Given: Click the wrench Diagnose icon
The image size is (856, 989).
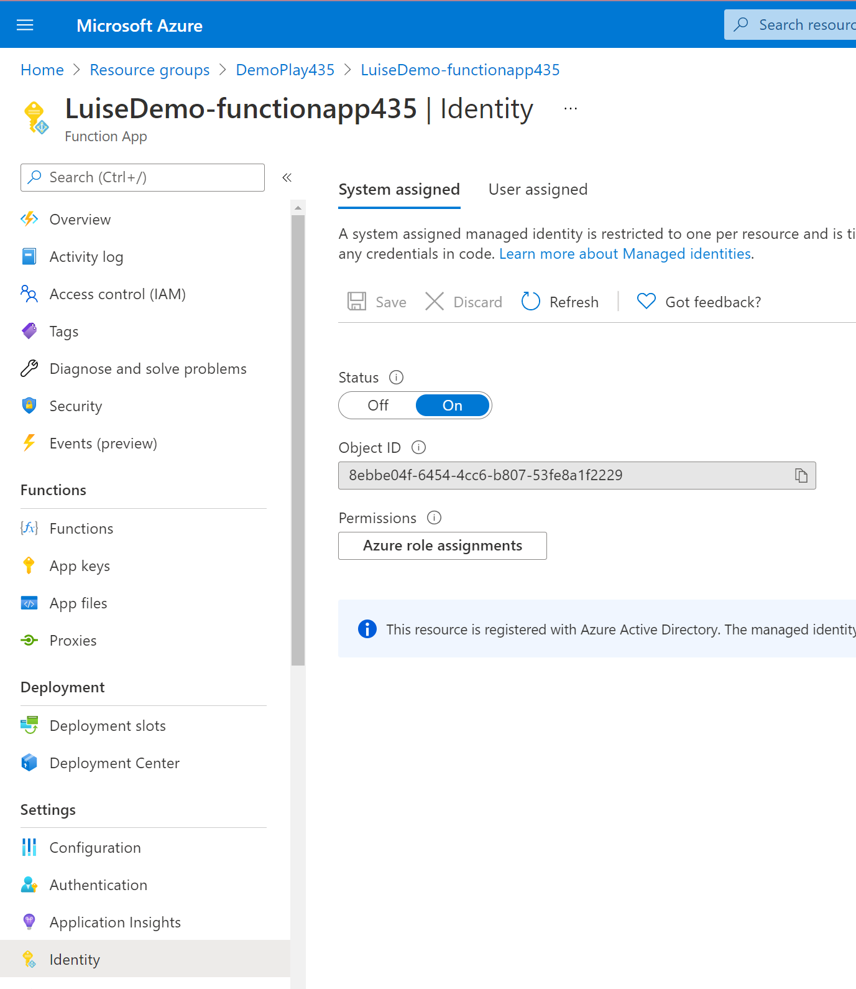Looking at the screenshot, I should [x=29, y=368].
